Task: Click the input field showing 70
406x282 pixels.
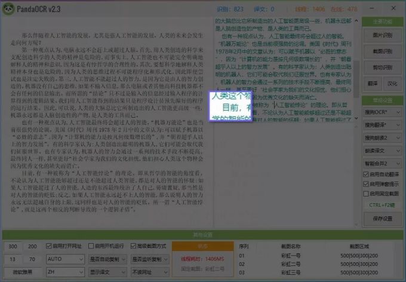Action: tap(32, 259)
